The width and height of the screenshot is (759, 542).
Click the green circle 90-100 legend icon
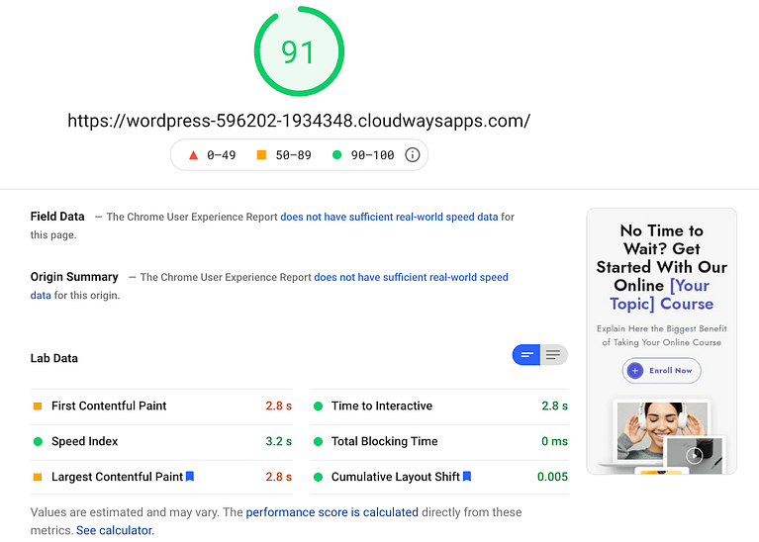pyautogui.click(x=337, y=154)
